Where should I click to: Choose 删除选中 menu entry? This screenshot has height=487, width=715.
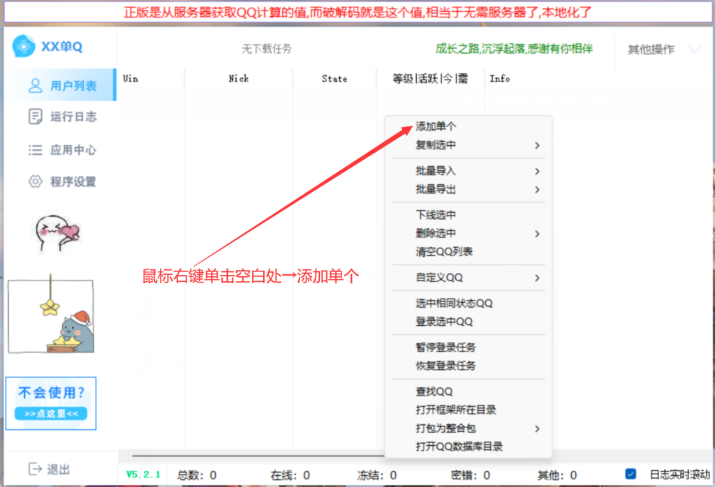point(469,233)
